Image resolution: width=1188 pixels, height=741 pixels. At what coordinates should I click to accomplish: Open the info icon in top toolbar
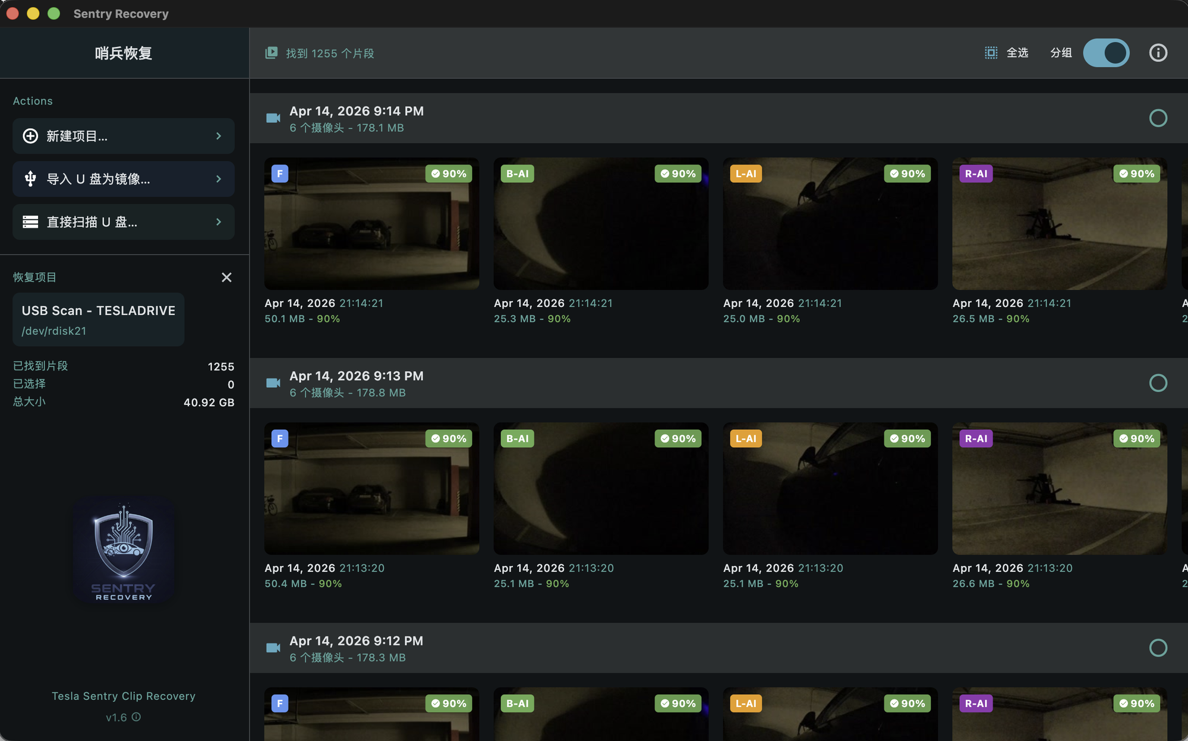(1158, 53)
